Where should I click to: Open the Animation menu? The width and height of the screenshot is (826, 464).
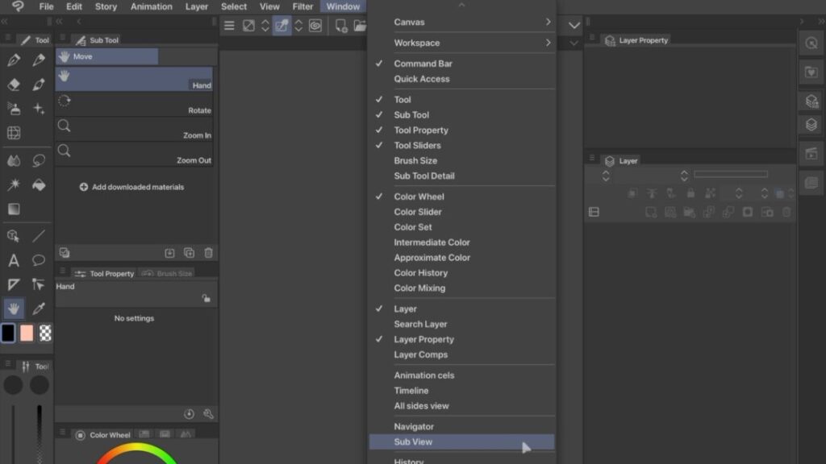[x=152, y=6]
